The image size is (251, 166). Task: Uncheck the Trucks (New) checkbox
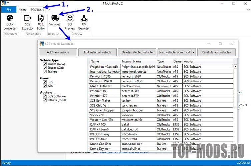click(45, 64)
